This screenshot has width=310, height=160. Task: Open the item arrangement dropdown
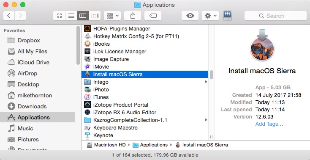click(112, 16)
